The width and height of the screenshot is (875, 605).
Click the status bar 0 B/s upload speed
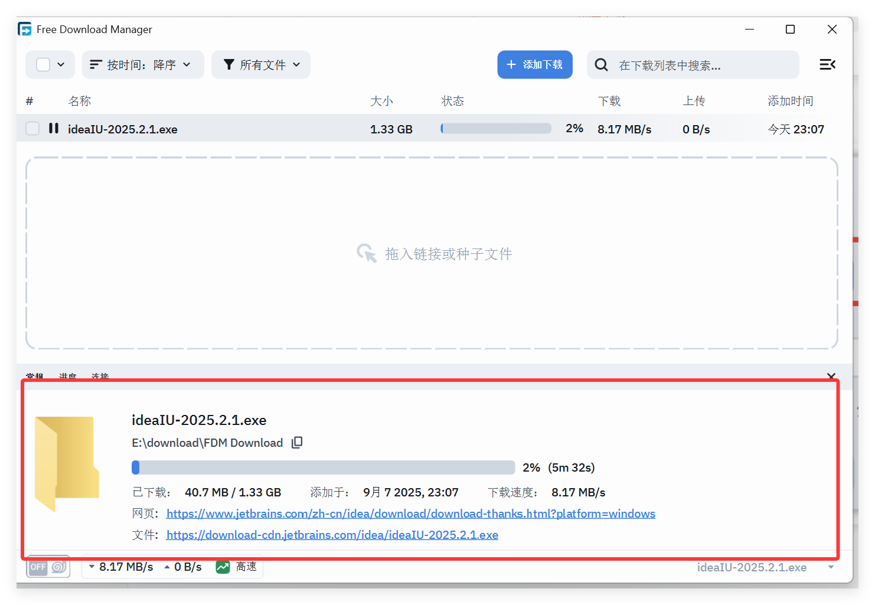coord(188,567)
